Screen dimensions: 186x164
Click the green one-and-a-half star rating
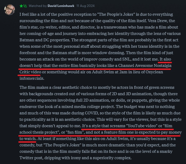click(x=23, y=6)
